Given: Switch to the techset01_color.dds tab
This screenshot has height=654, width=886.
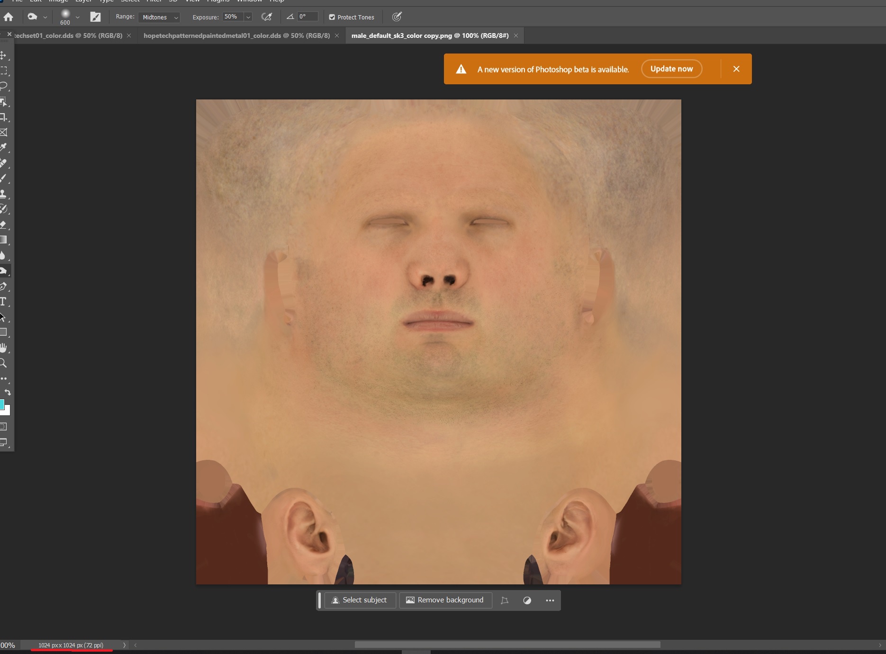Looking at the screenshot, I should click(68, 36).
